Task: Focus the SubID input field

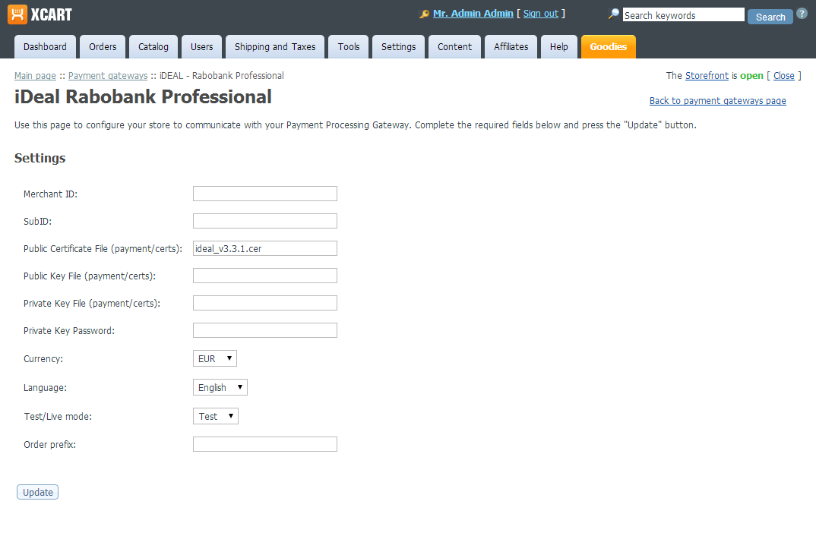Action: click(265, 221)
